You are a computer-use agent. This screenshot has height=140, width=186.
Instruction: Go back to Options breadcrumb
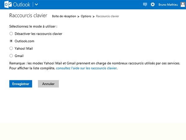point(86,16)
